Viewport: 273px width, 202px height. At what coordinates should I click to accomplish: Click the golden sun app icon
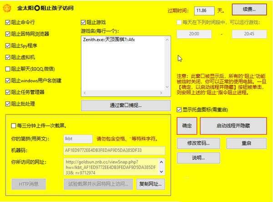pyautogui.click(x=7, y=8)
